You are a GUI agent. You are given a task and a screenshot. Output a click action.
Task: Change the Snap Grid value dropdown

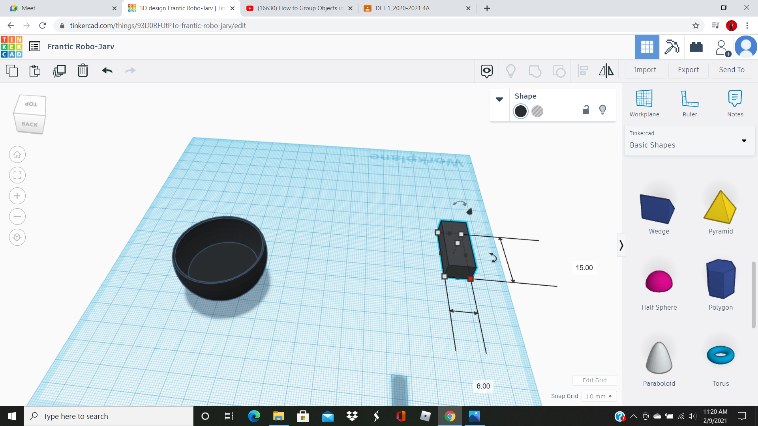[599, 396]
